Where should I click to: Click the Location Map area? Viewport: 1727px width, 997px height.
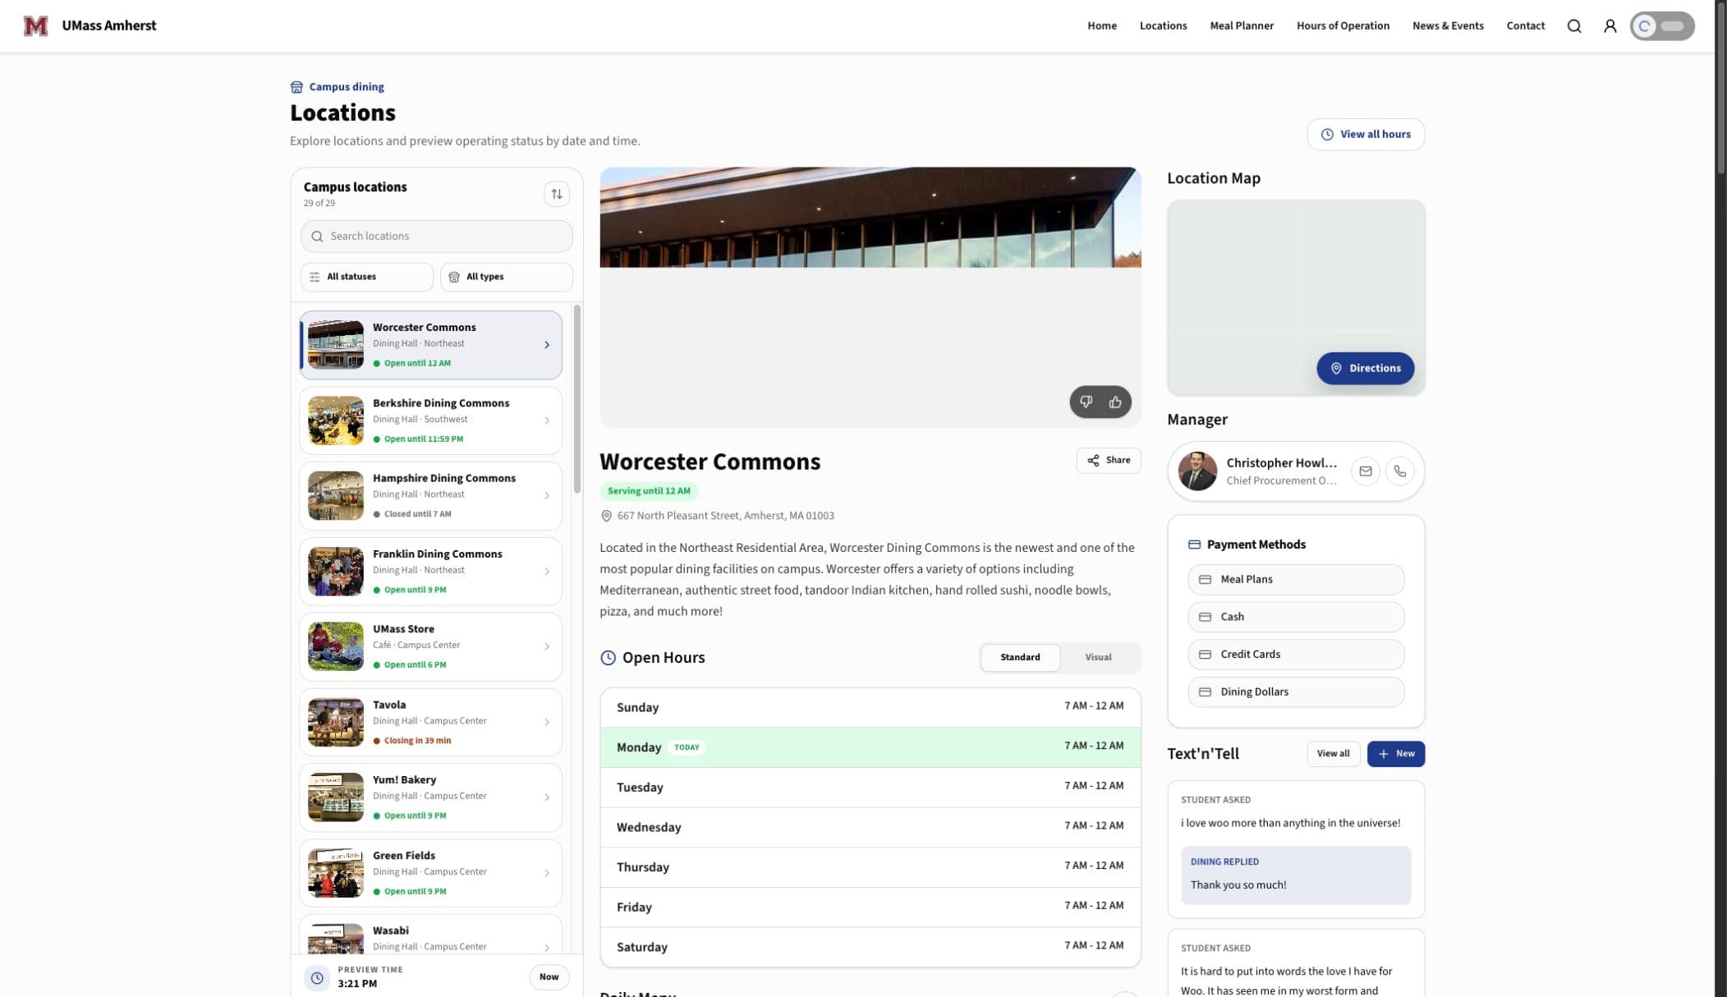1295,297
